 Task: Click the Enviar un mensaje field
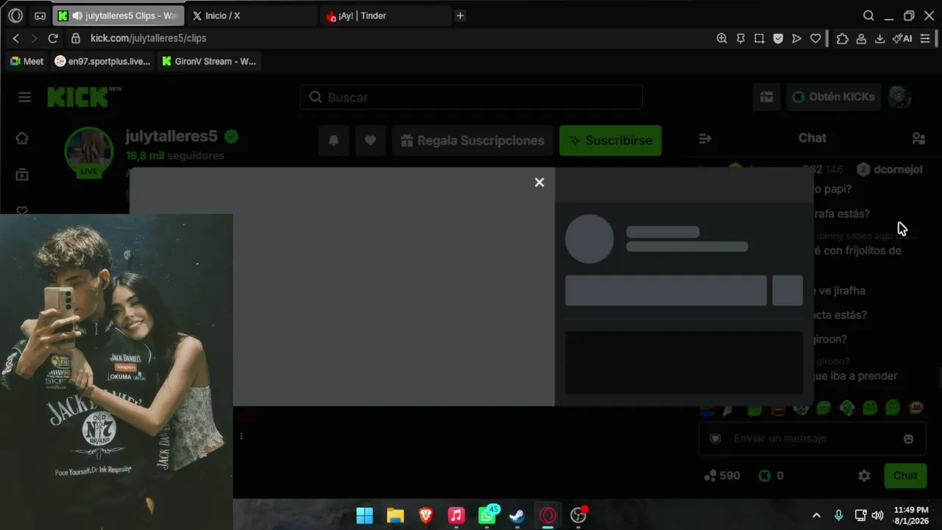813,438
